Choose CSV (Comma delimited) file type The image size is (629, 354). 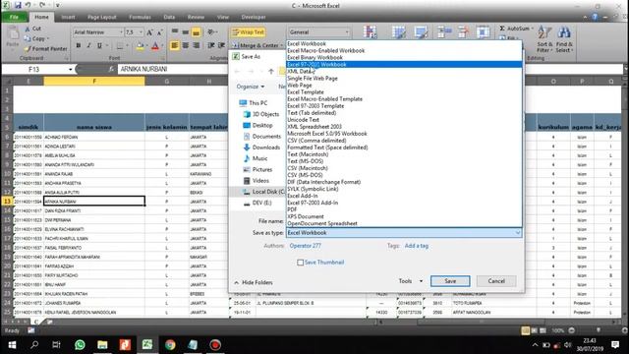[404, 141]
